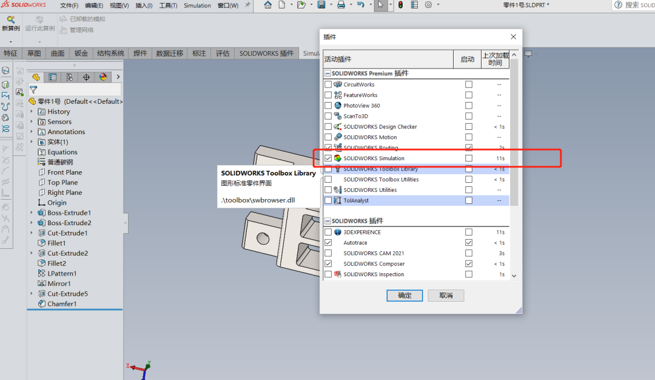Open the 工具(T) menu
Viewport: 655px width, 380px height.
point(168,5)
